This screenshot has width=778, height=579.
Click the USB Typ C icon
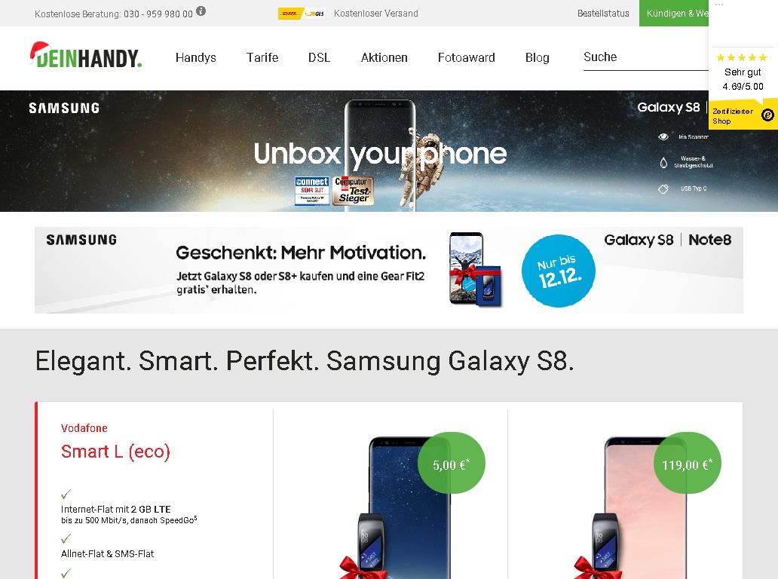click(x=663, y=189)
